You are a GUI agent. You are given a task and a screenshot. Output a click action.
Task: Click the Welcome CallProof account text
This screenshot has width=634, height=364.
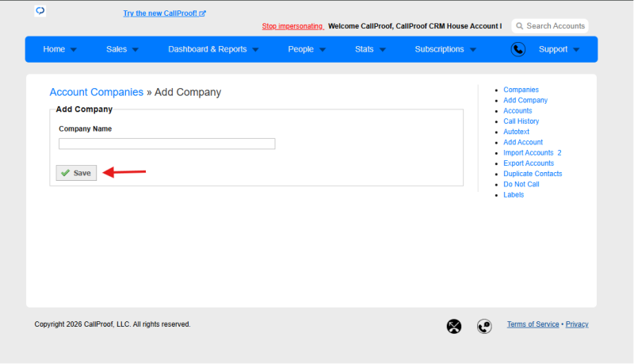(x=414, y=26)
